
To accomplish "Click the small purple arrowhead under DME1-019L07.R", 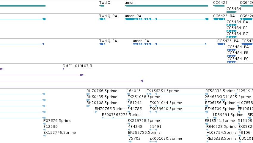I will coord(63,69).
